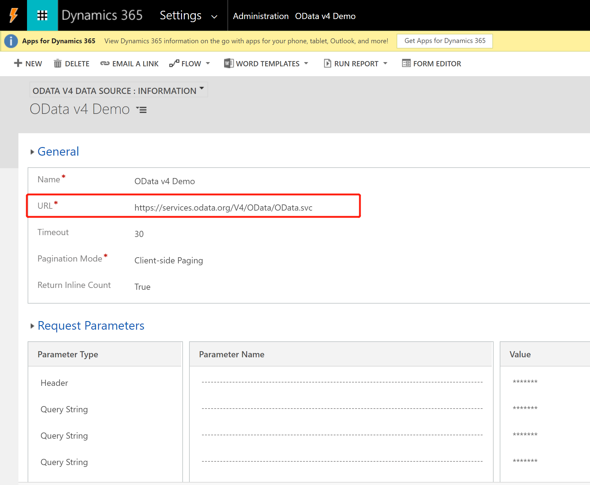Click the Email a Link chain icon
Image resolution: width=590 pixels, height=485 pixels.
pyautogui.click(x=105, y=64)
